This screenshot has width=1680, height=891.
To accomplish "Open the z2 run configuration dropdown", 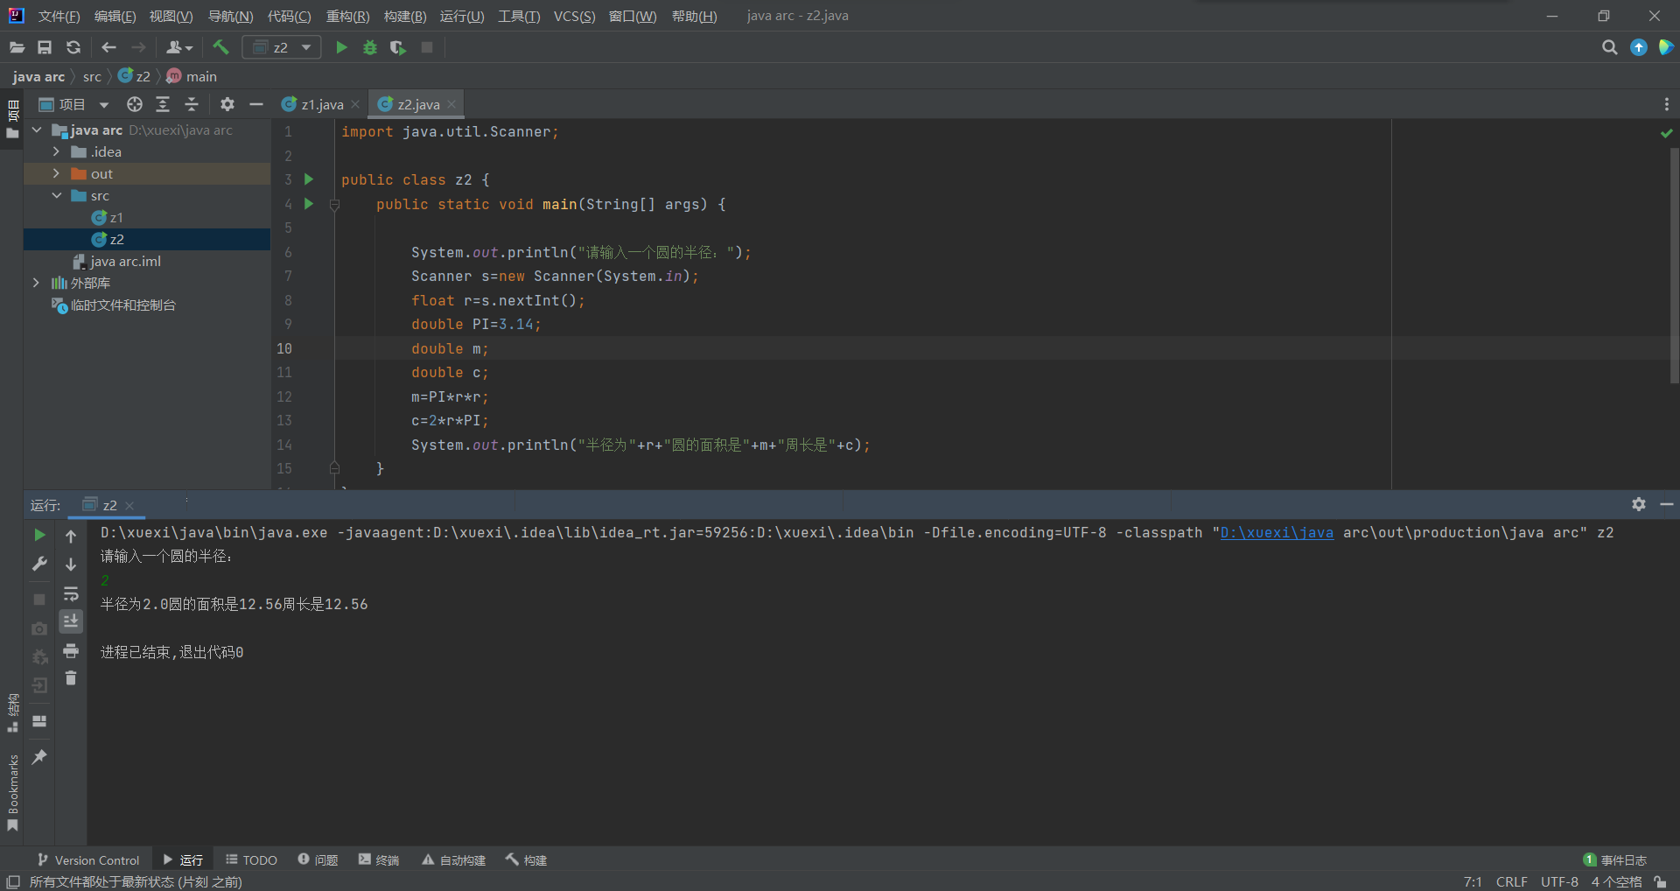I will [x=282, y=47].
